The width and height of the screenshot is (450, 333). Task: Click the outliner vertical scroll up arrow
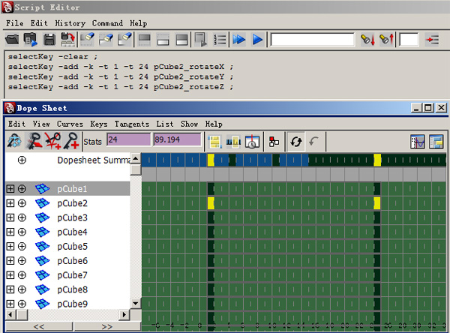[x=136, y=158]
